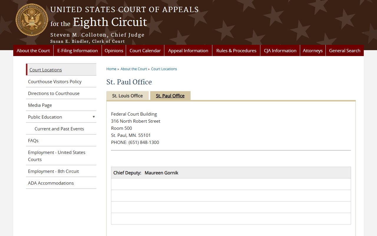Click the 316 North Robert Street address line
The width and height of the screenshot is (377, 236).
[136, 121]
